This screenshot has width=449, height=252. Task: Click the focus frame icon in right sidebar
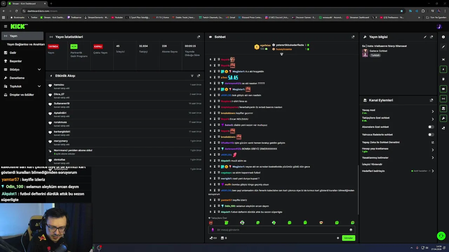click(x=443, y=59)
